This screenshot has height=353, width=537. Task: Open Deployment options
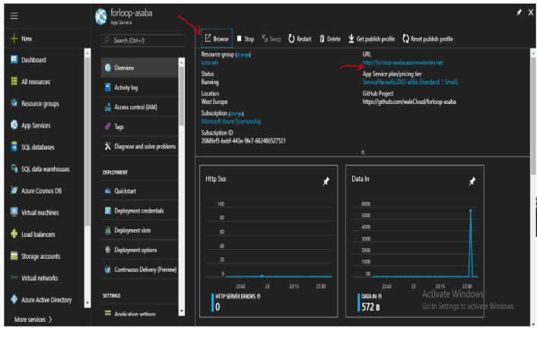coord(140,250)
